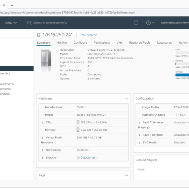This screenshot has height=189, width=189.
Task: Refresh the vSphere client view
Action: pos(136,23)
